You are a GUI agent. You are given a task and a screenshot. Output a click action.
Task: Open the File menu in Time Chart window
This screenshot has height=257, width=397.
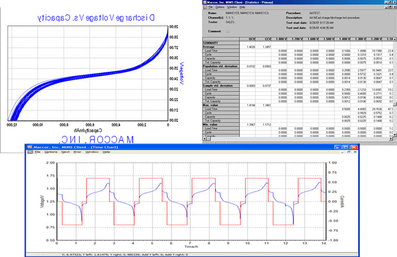[x=37, y=152]
